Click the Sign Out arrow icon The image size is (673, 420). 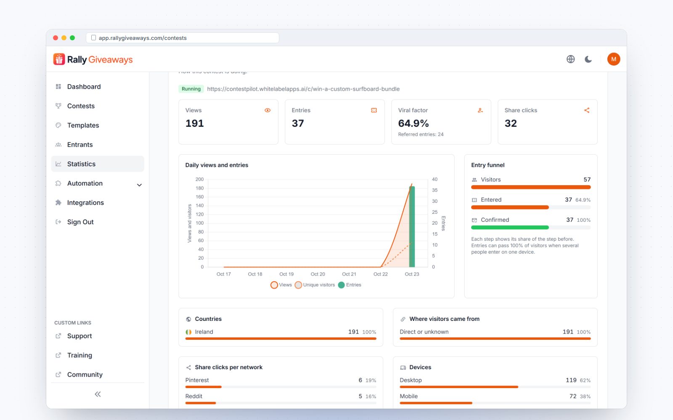[x=58, y=222]
